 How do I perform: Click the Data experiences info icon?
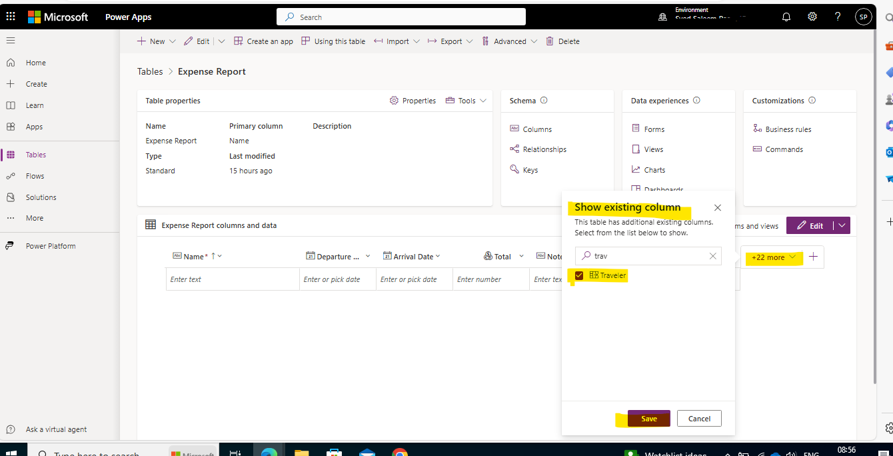tap(696, 101)
